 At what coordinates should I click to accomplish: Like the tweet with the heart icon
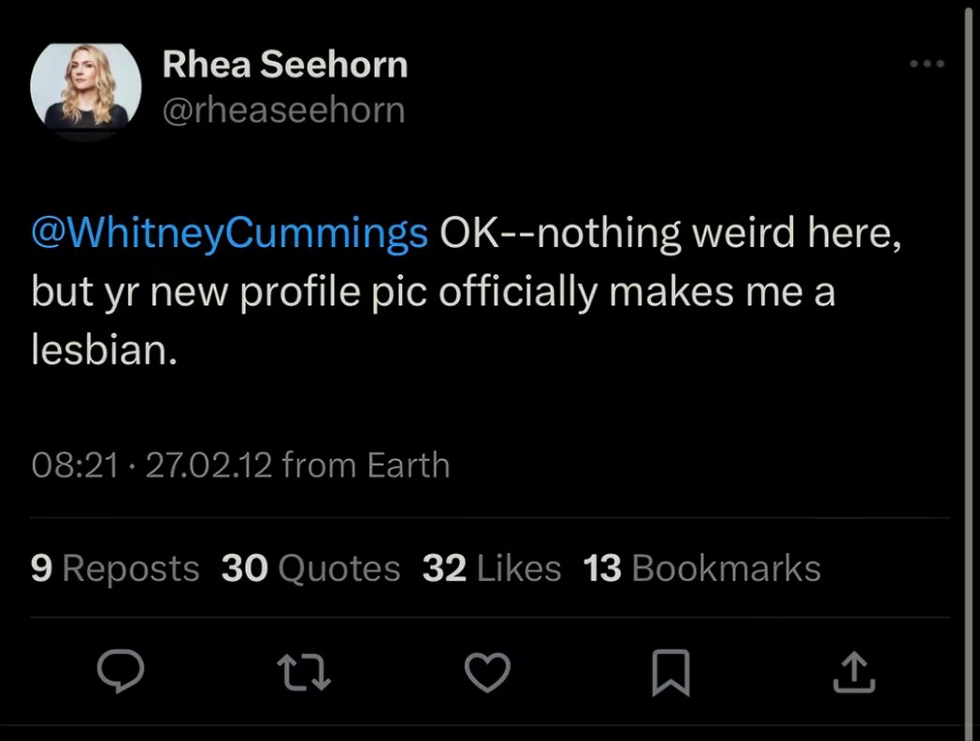click(x=487, y=672)
